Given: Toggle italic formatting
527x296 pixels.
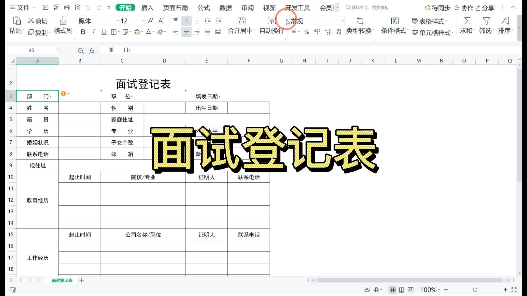Looking at the screenshot, I should coord(93,32).
